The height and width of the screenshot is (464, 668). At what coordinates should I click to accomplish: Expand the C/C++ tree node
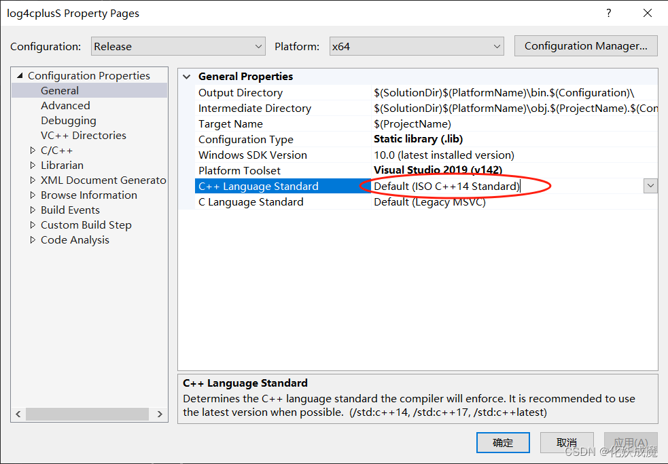(x=31, y=150)
